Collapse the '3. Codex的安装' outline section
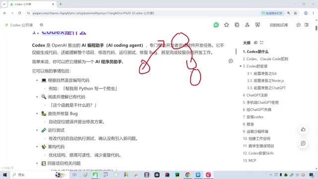Screen dimensions: 318x179 pos(240,66)
